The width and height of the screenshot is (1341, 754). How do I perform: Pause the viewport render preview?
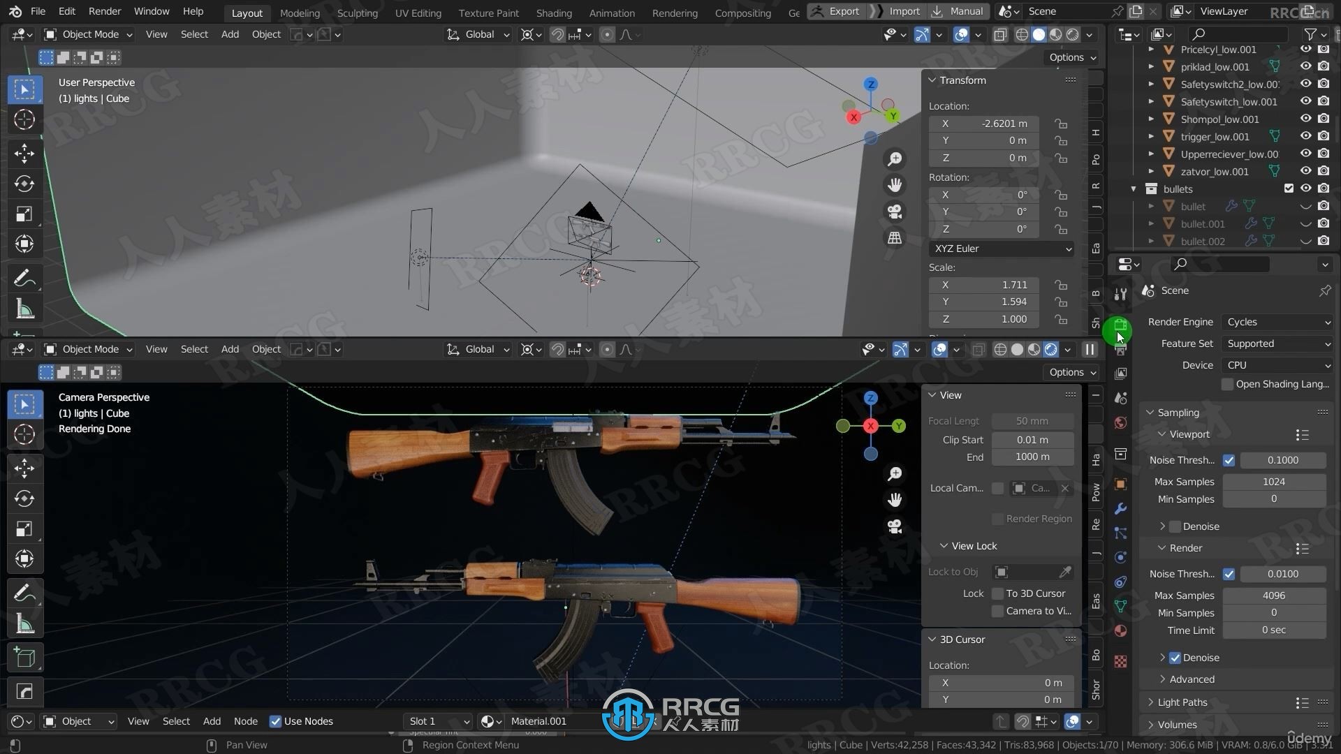1090,349
